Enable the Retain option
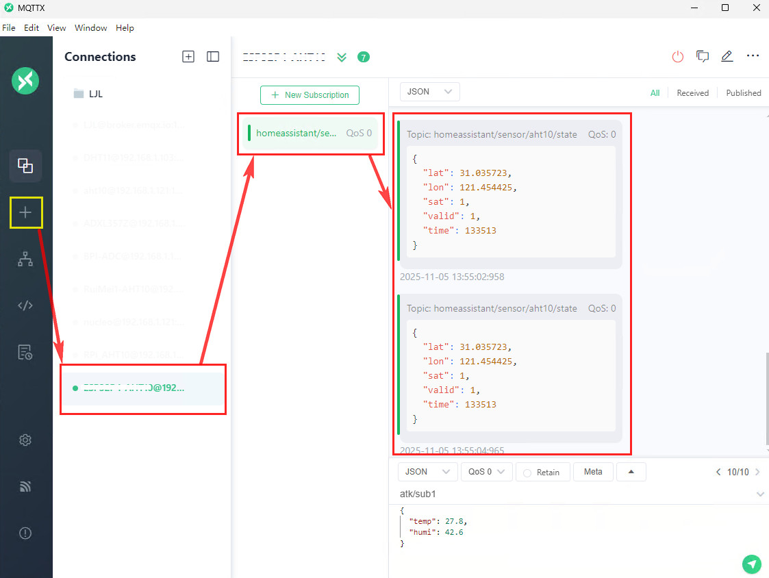769x578 pixels. [543, 472]
